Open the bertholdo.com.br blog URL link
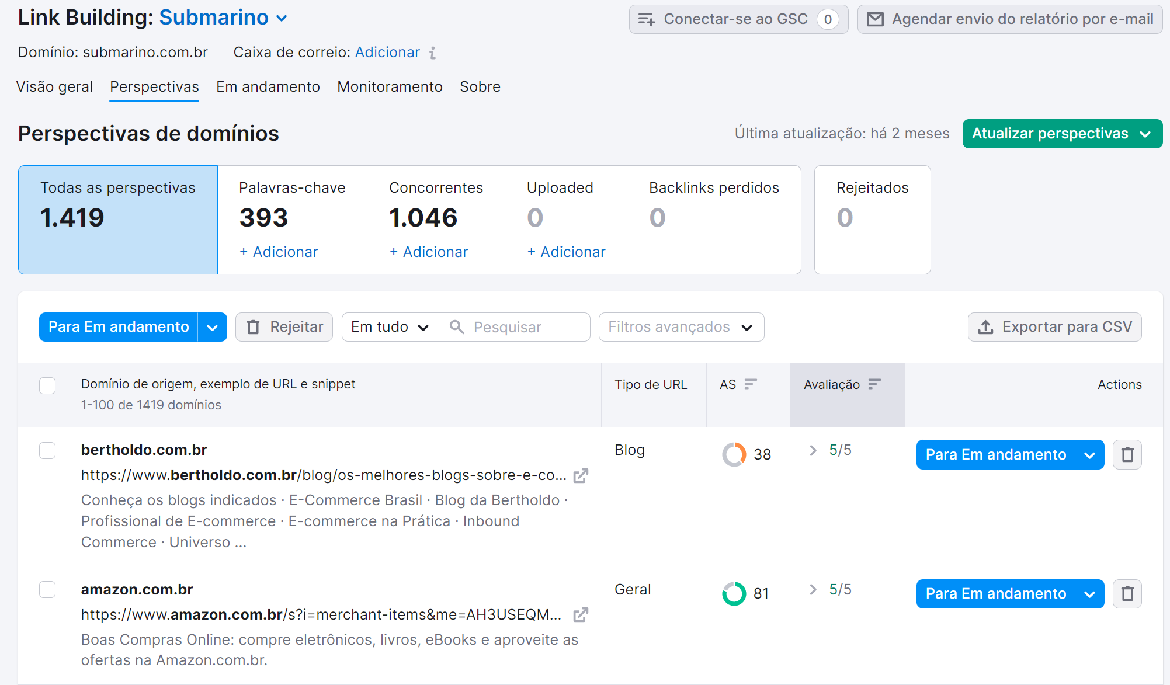1170x685 pixels. [x=324, y=475]
